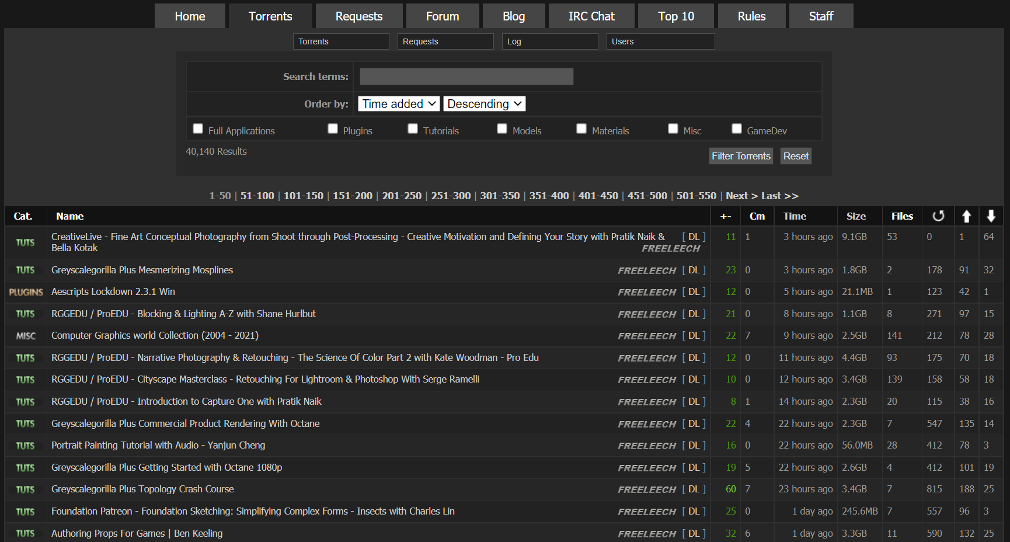Click the Files column header
The image size is (1010, 542).
(x=902, y=216)
